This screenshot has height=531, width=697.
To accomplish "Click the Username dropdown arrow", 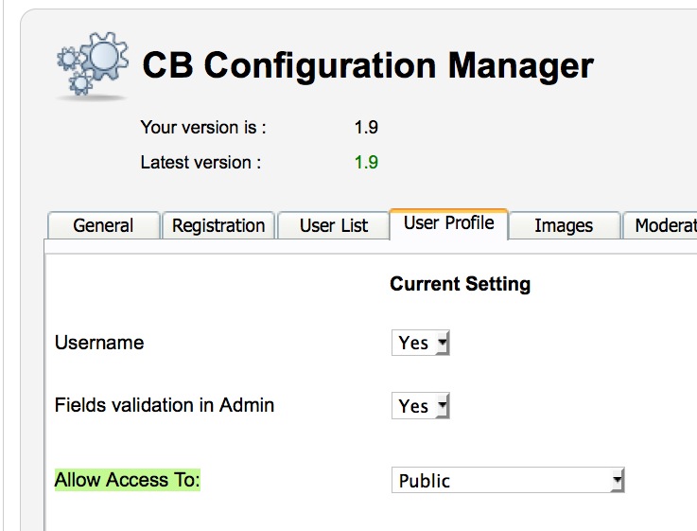I will pos(443,343).
